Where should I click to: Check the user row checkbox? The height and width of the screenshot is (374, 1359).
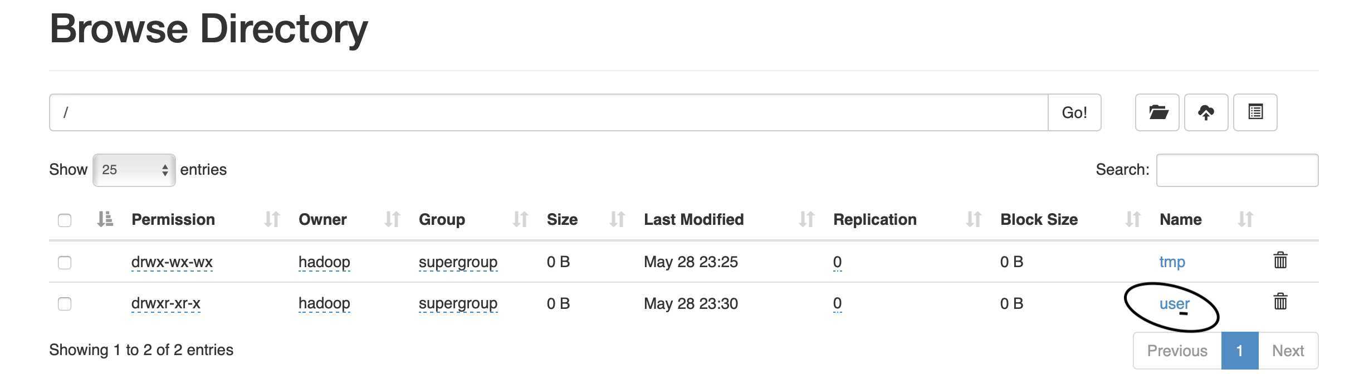(65, 303)
